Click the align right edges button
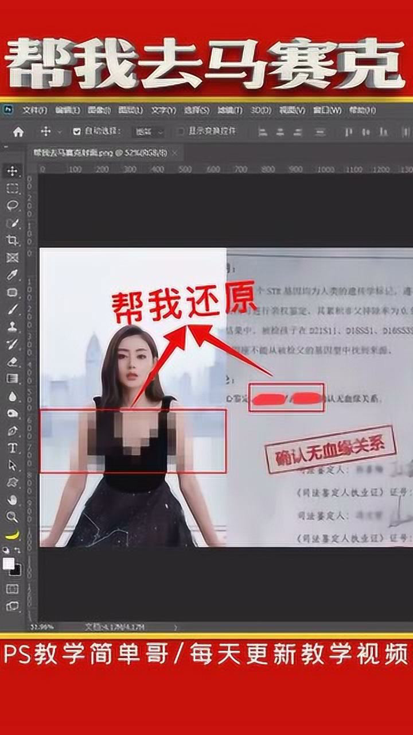 298,131
